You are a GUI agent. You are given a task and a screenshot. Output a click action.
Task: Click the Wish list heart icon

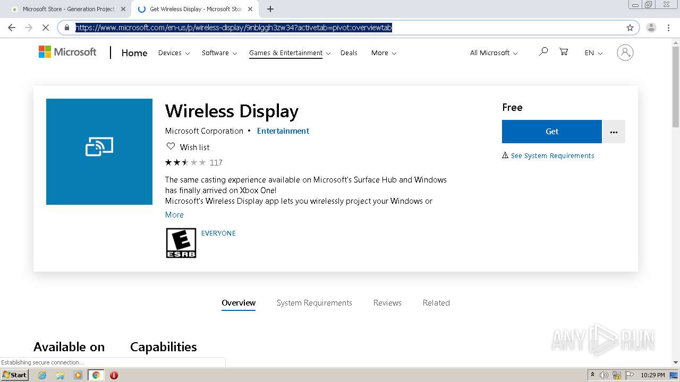(x=171, y=147)
